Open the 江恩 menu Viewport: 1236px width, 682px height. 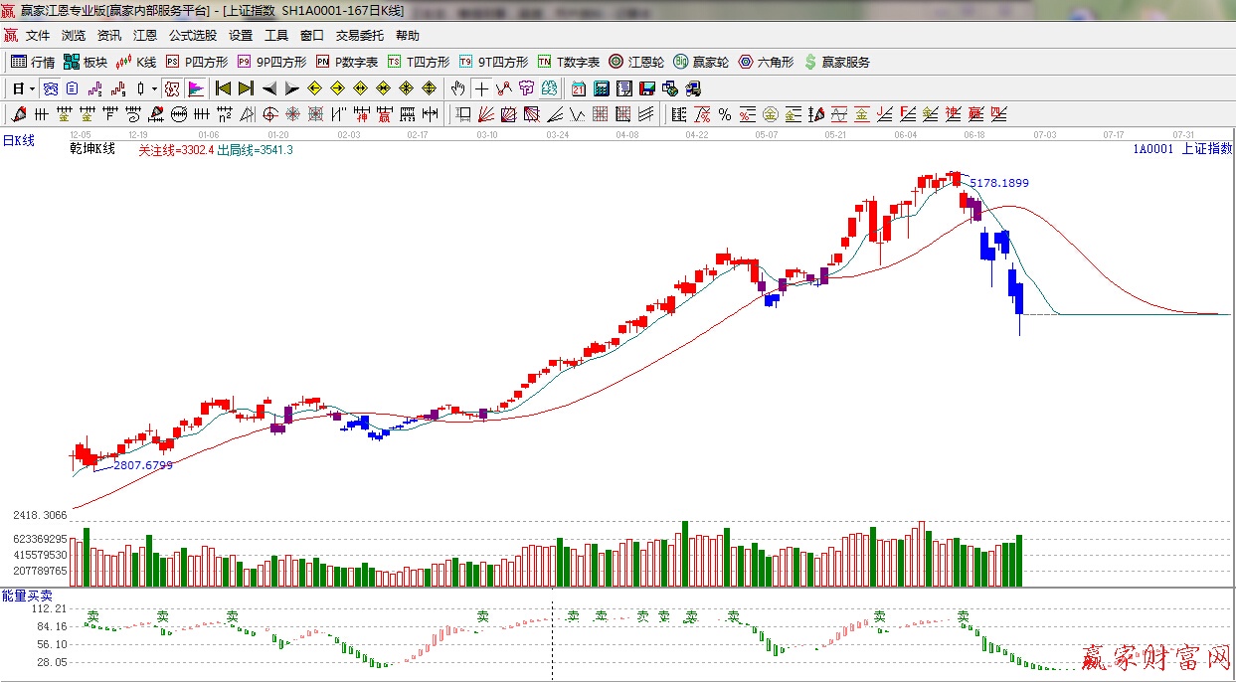tap(145, 36)
